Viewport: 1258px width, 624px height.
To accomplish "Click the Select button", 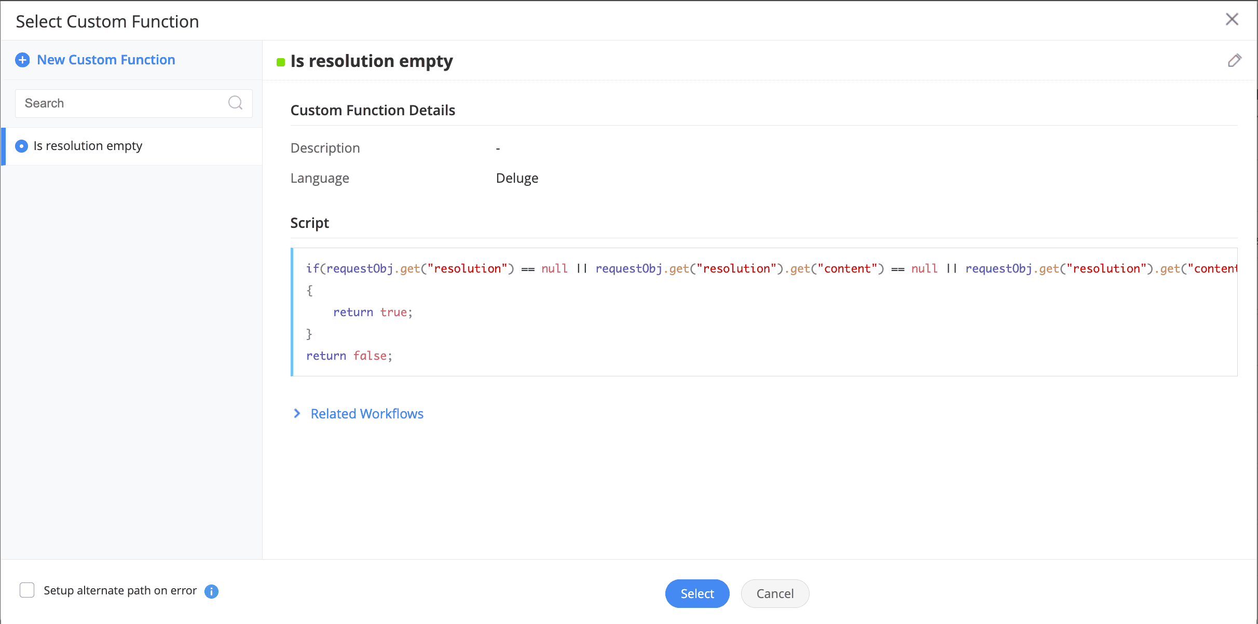I will [x=697, y=593].
